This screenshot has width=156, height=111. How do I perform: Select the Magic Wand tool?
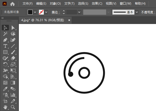click(x=5, y=34)
